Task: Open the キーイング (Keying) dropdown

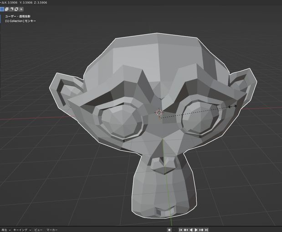Action: [22, 230]
